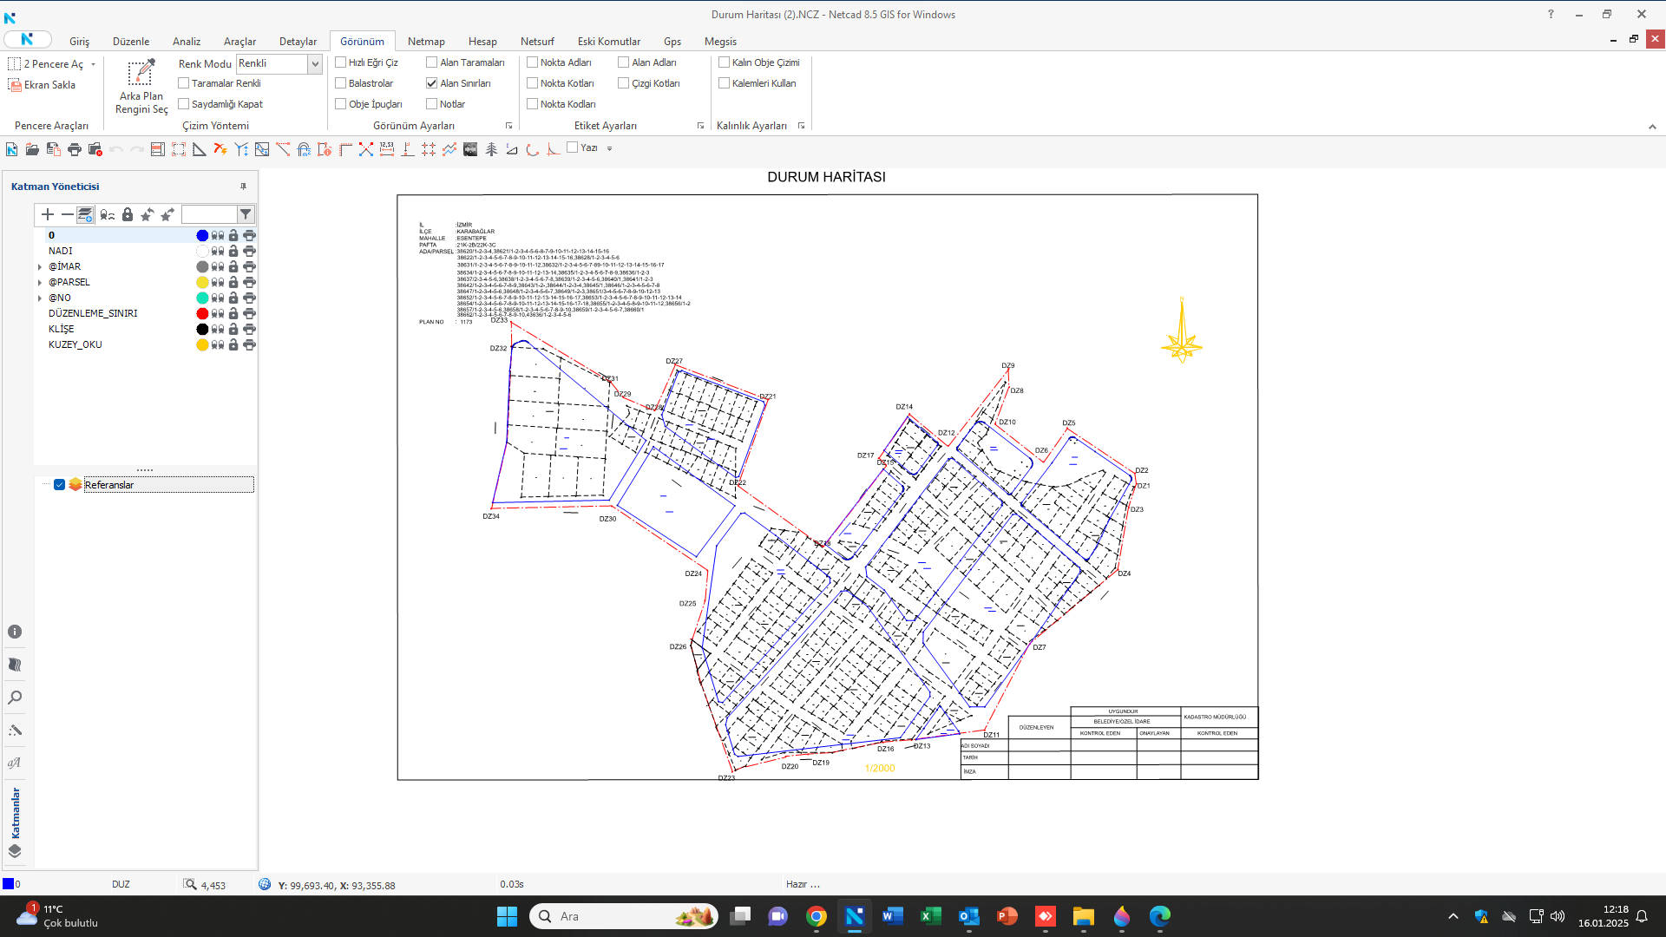The image size is (1666, 937).
Task: Toggle the Referanslar checkbox
Action: pyautogui.click(x=59, y=485)
